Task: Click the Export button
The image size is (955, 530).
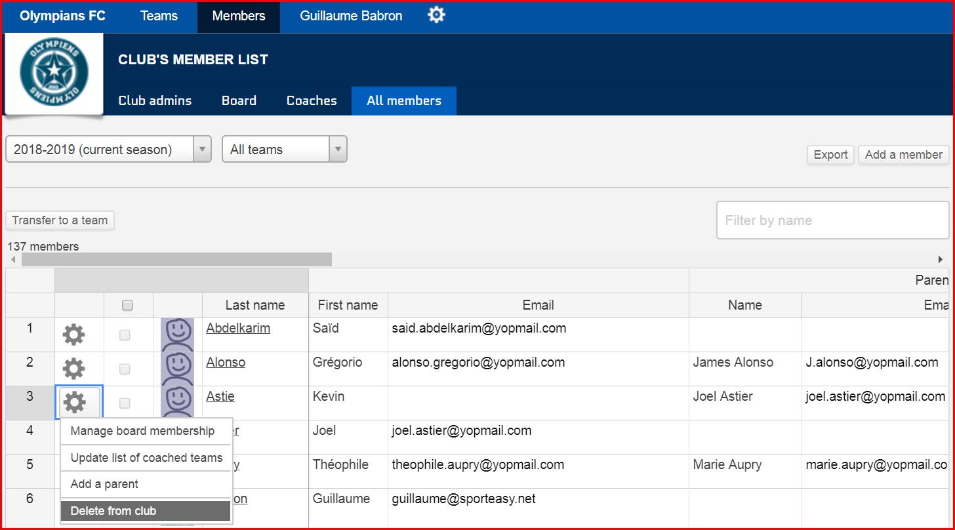Action: coord(830,155)
